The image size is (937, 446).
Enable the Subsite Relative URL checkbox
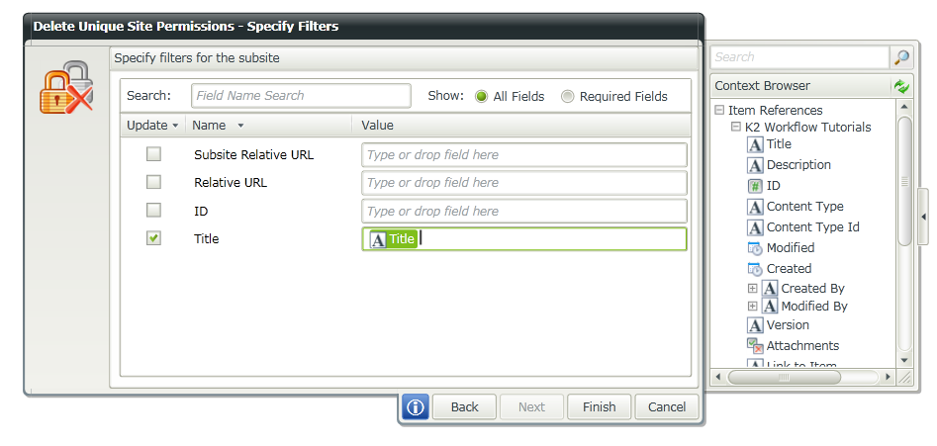[x=153, y=154]
